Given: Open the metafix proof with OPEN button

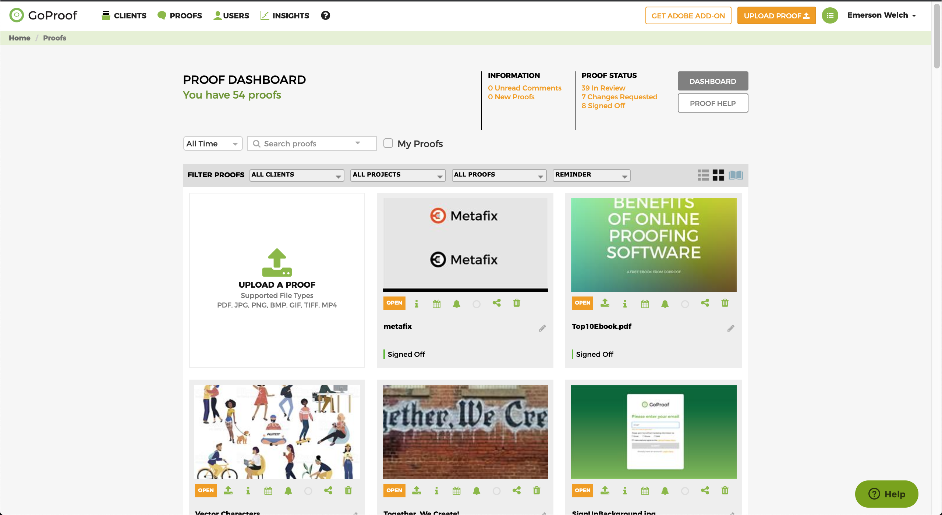Looking at the screenshot, I should tap(394, 303).
